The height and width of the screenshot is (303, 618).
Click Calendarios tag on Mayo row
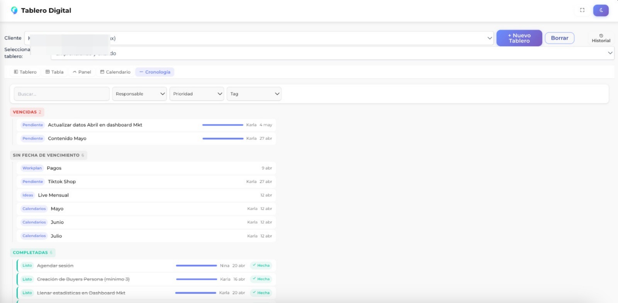click(x=34, y=209)
